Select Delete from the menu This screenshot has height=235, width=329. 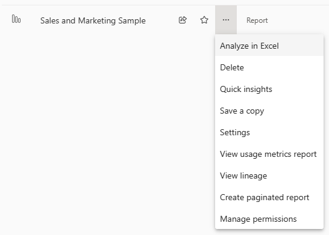click(269, 67)
